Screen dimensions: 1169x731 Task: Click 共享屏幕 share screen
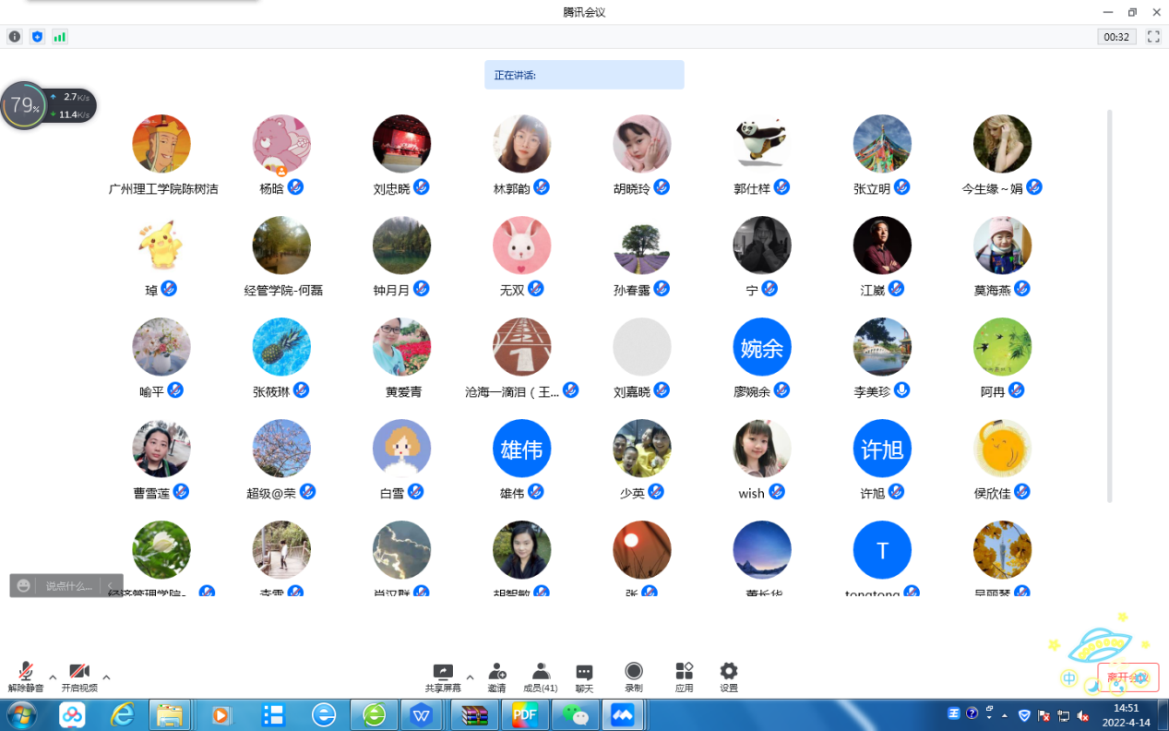(x=443, y=677)
